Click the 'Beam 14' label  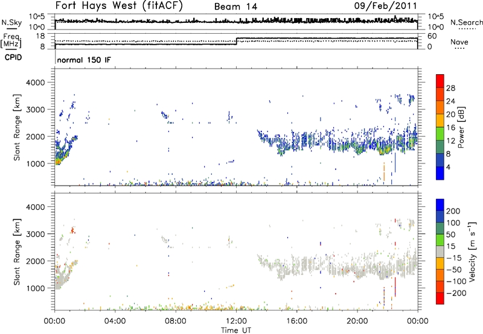tap(235, 7)
